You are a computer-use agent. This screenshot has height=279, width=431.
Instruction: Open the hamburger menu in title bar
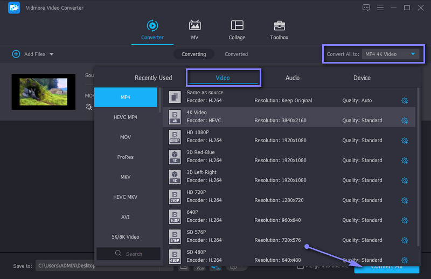tap(380, 8)
